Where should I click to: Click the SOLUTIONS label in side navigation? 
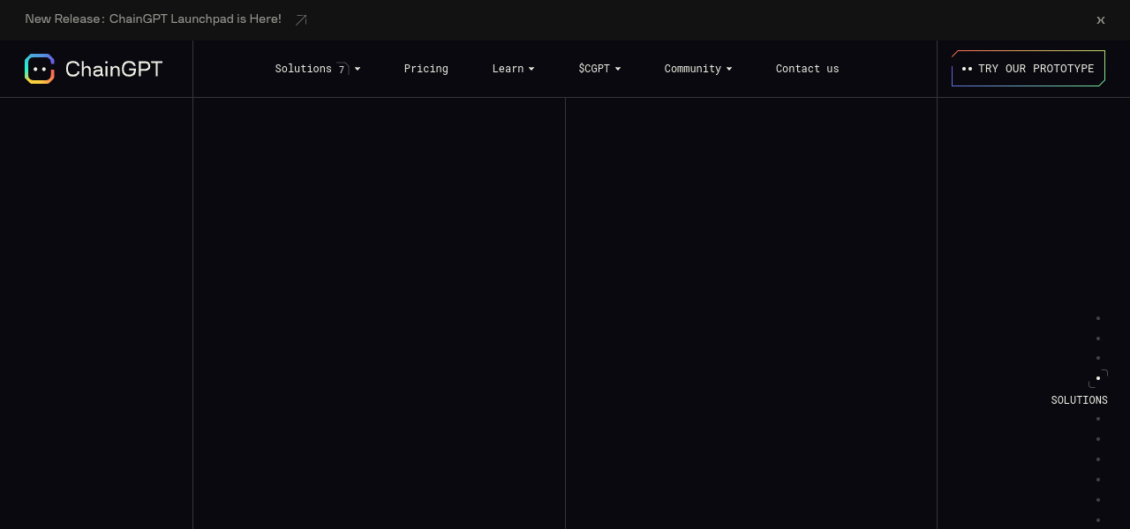coord(1079,400)
